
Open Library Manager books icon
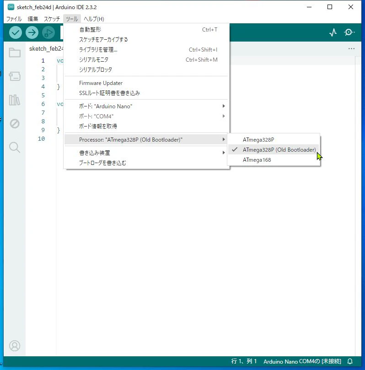(15, 100)
